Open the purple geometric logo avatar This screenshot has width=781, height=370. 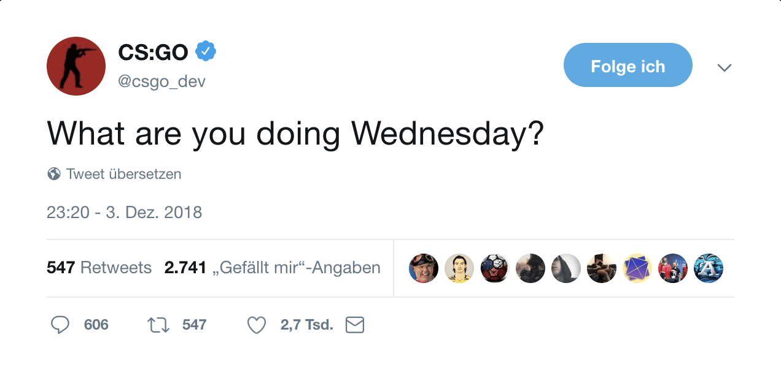pos(637,268)
